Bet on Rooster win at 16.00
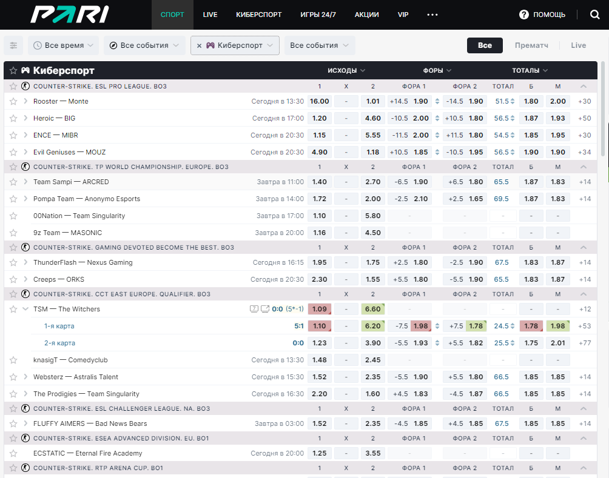Viewport: 609px width, 478px height. tap(320, 101)
